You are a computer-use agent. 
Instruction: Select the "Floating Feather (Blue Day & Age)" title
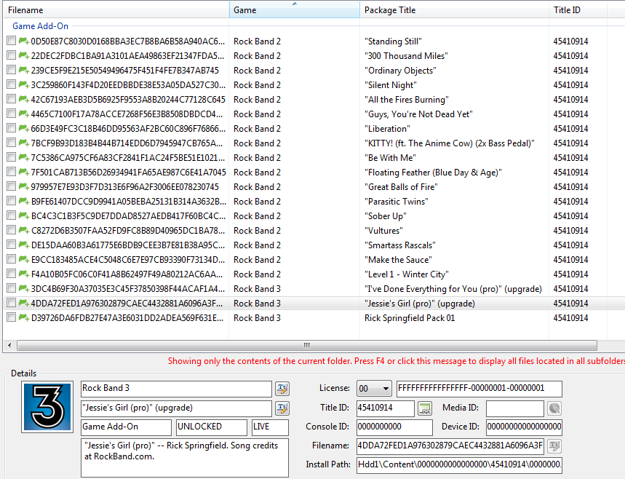(433, 173)
